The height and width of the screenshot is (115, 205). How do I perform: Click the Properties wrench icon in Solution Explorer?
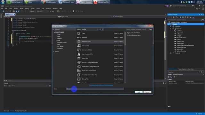(x=191, y=17)
